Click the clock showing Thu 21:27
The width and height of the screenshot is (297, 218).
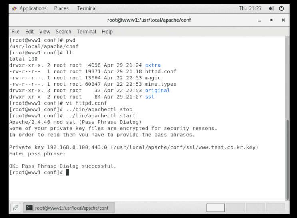tap(250, 8)
